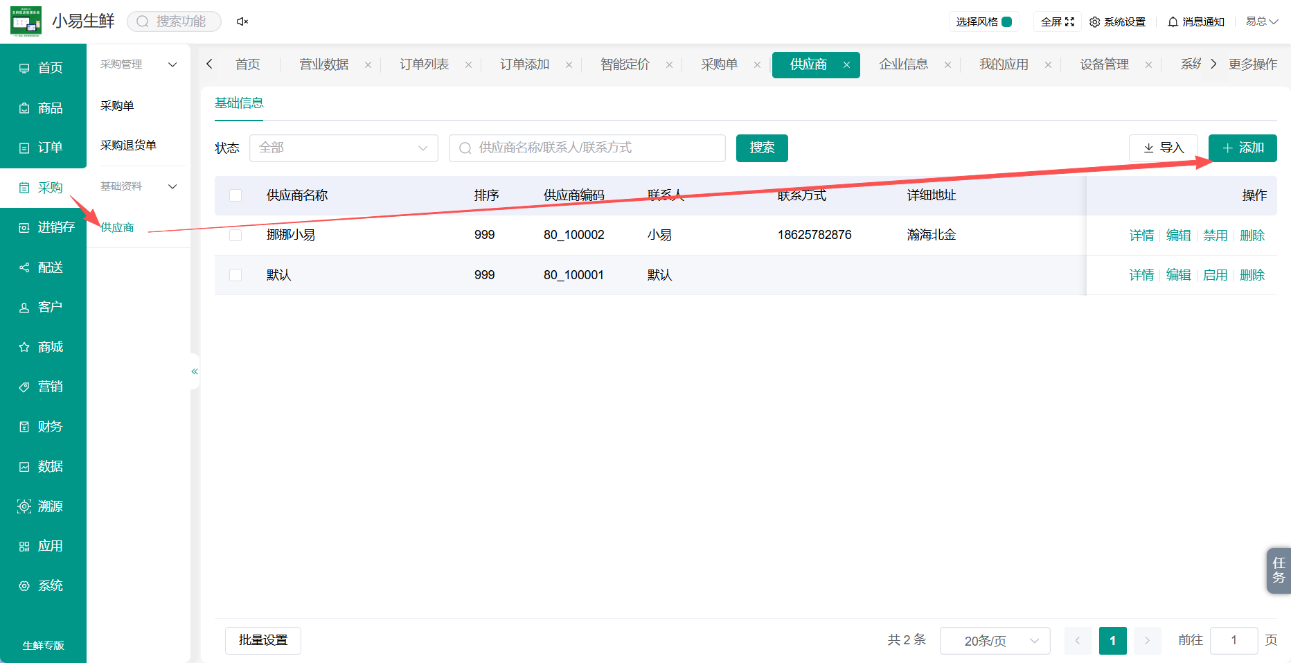
Task: Toggle 全屏 fullscreen mode
Action: [x=1058, y=22]
